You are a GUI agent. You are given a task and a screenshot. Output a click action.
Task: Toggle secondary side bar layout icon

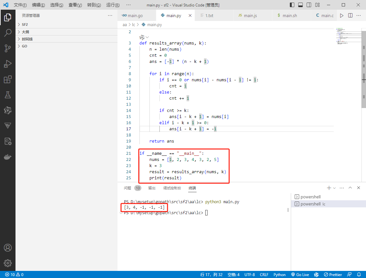(309, 5)
